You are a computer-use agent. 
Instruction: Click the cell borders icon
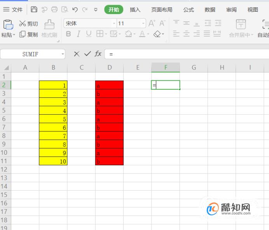(100, 34)
